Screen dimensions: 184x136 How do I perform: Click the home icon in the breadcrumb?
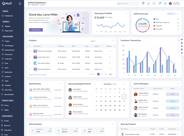point(29,5)
